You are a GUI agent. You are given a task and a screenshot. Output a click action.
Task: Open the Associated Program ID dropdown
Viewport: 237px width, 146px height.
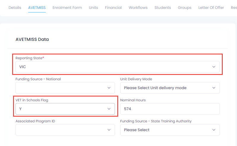coord(65,130)
